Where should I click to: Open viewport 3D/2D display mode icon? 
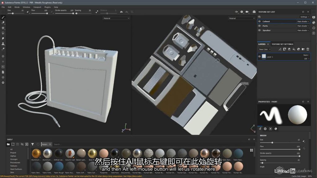pos(236,12)
